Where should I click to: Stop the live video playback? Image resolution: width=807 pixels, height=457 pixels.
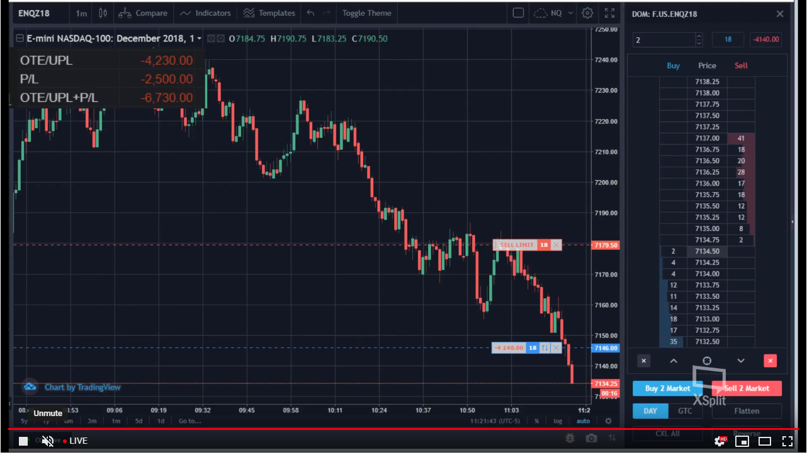coord(23,441)
